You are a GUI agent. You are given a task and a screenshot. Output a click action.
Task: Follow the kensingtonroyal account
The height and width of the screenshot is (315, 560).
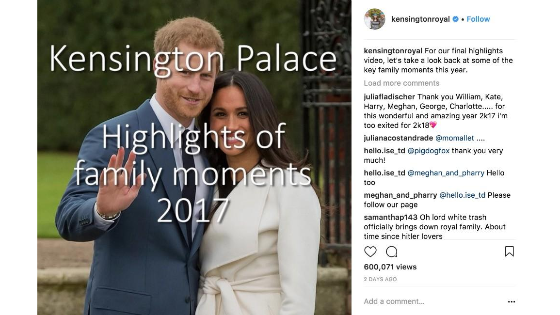point(478,19)
